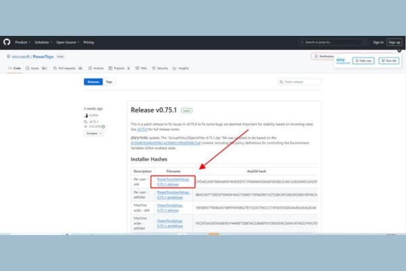The width and height of the screenshot is (406, 271).
Task: Select the Releases button
Action: (93, 82)
